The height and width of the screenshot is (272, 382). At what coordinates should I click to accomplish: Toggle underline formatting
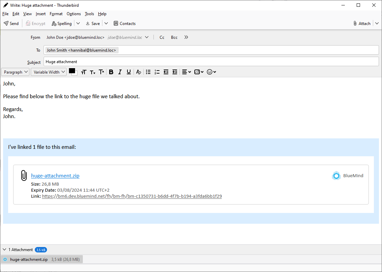(x=129, y=72)
